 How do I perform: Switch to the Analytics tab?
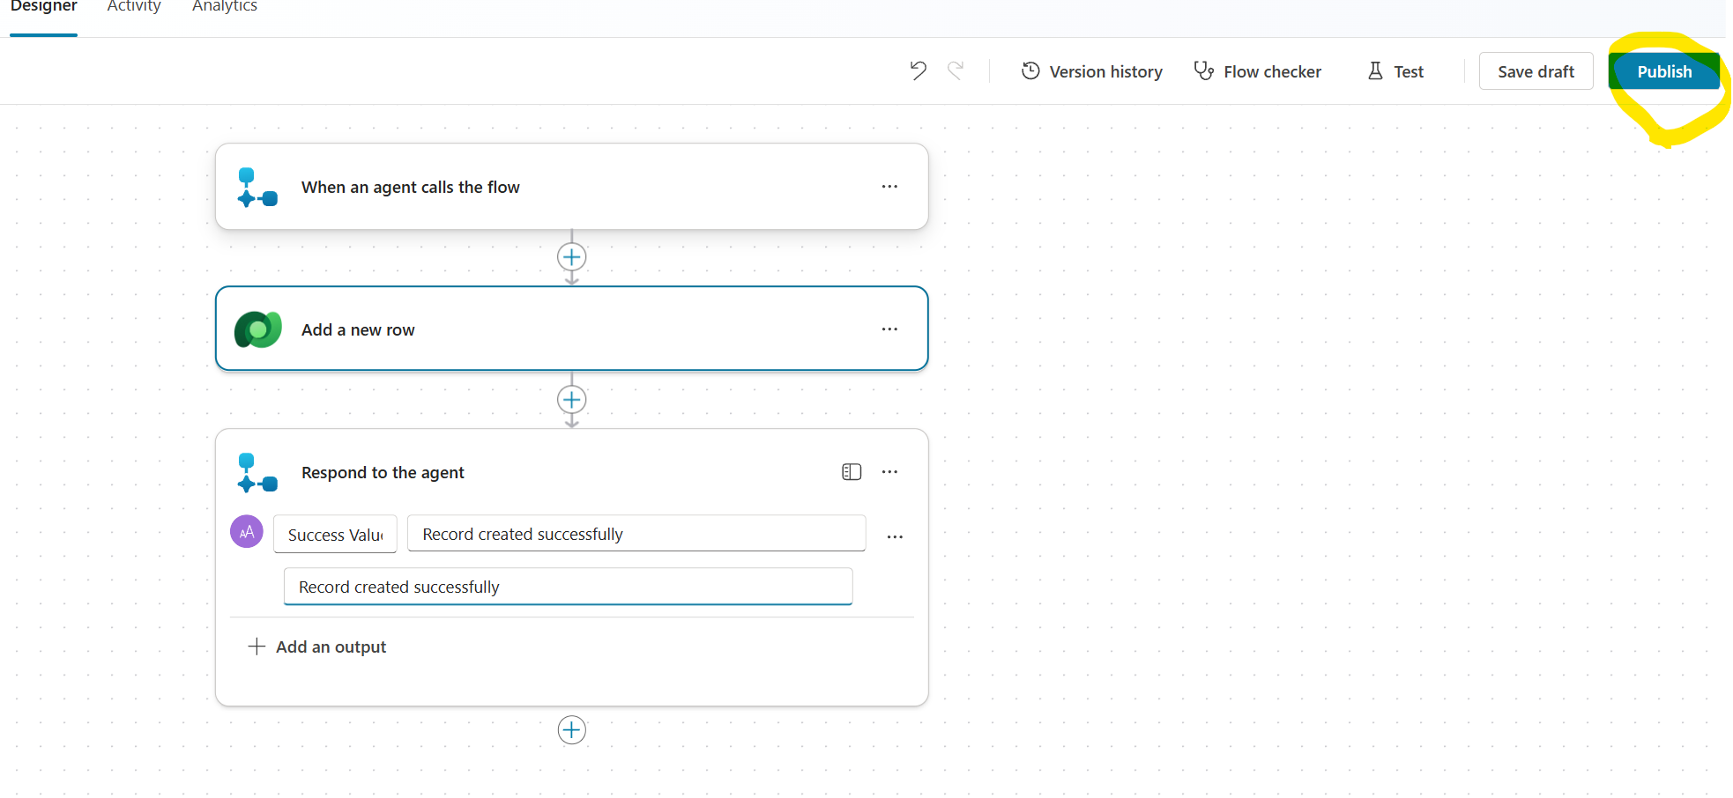click(225, 7)
